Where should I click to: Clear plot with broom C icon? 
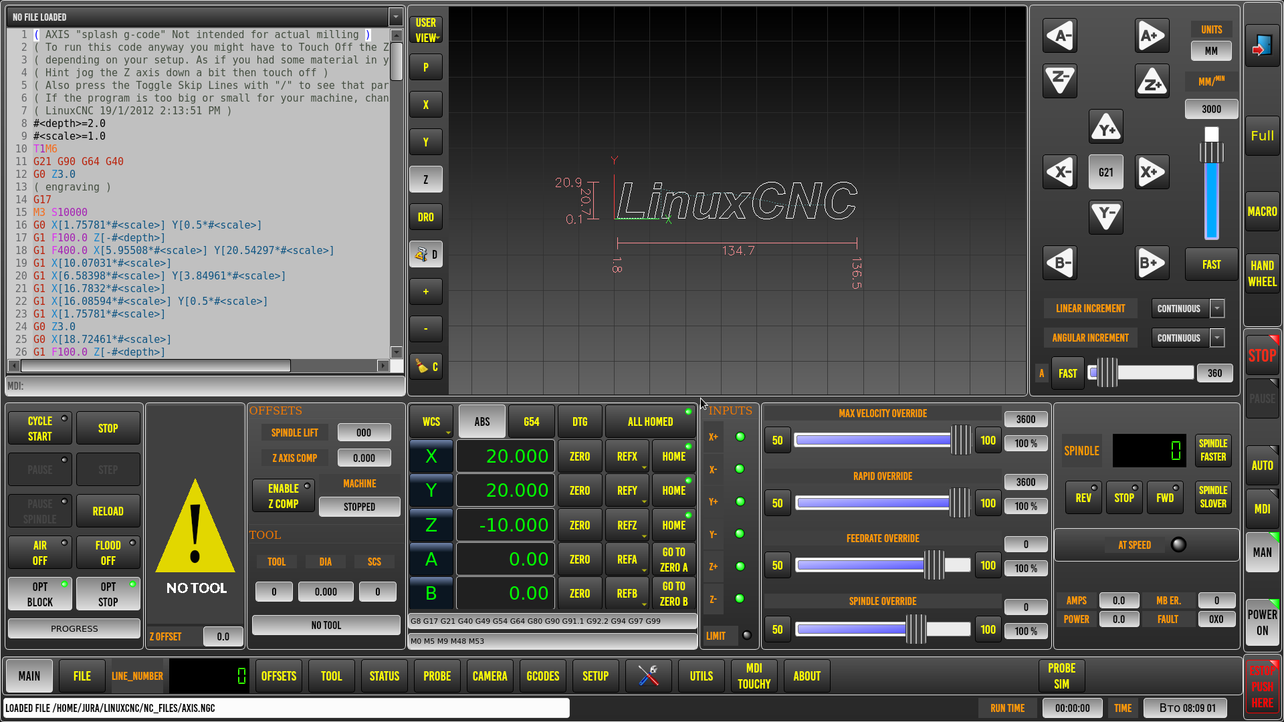426,367
